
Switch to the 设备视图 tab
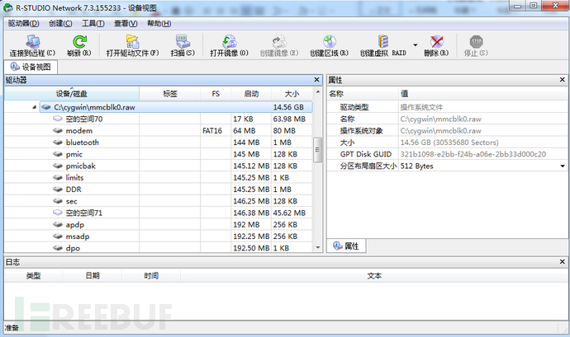point(31,67)
